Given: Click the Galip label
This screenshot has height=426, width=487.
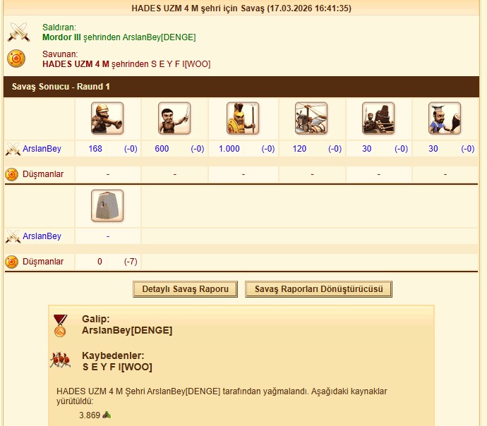Looking at the screenshot, I should pos(96,319).
